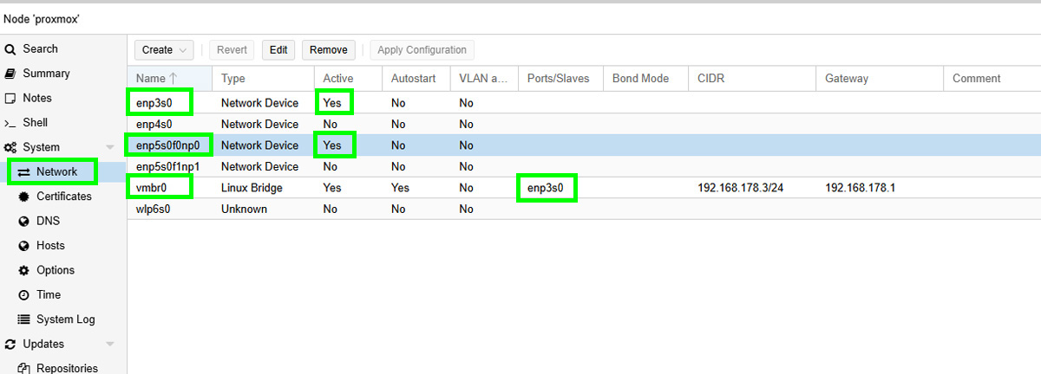Click the Certificates badge icon
Image resolution: width=1041 pixels, height=374 pixels.
[23, 197]
